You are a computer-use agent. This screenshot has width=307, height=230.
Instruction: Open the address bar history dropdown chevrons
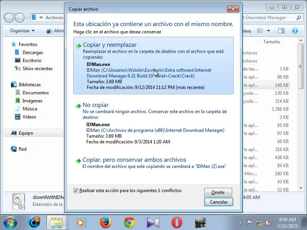41,18
